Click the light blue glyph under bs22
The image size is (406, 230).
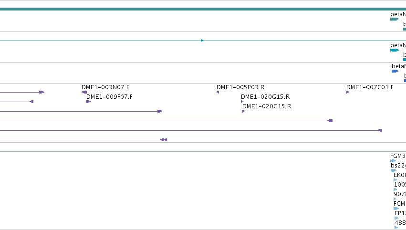click(394, 170)
